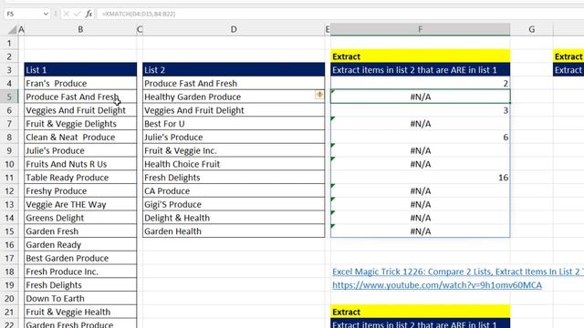
Task: Click 'Extract items in list 2' cell in F3
Action: [420, 70]
